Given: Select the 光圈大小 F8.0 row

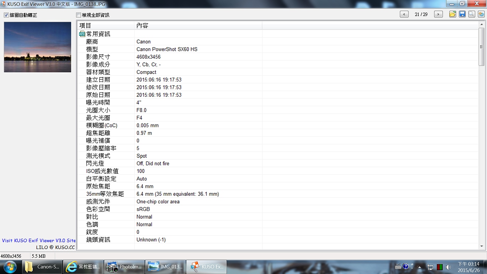Looking at the screenshot, I should click(278, 110).
